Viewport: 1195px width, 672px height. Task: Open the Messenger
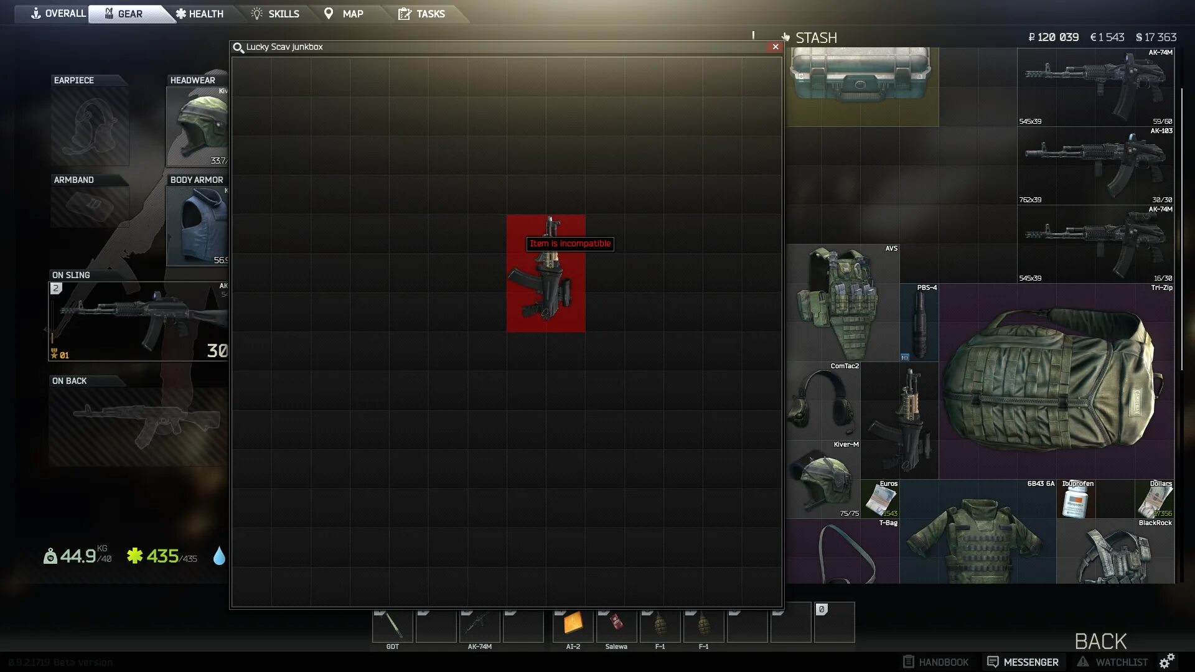pyautogui.click(x=1023, y=662)
